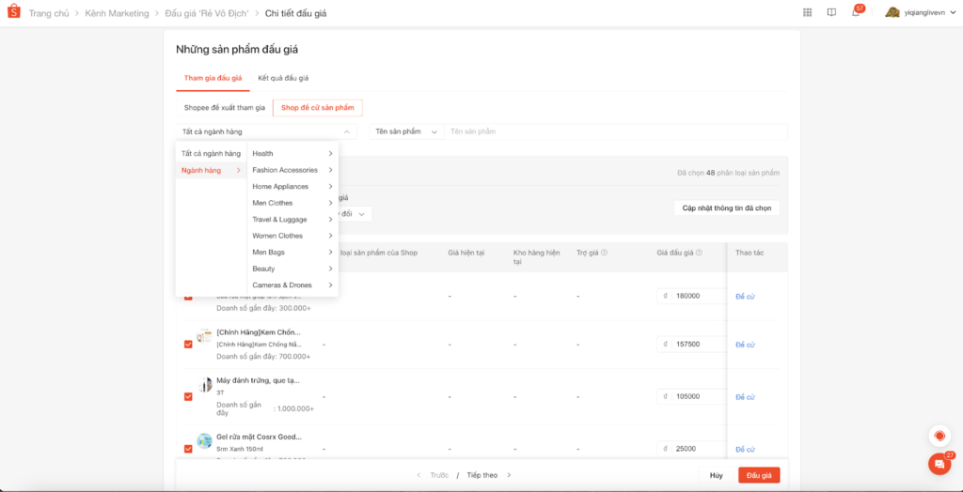Click the Máy đánh trứng product thumbnail
963x492 pixels.
tap(204, 385)
